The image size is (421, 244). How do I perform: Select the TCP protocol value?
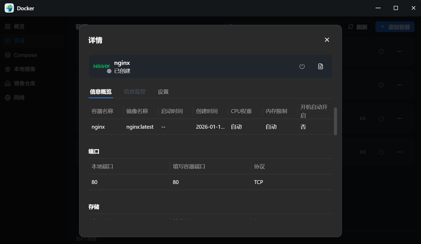[258, 182]
